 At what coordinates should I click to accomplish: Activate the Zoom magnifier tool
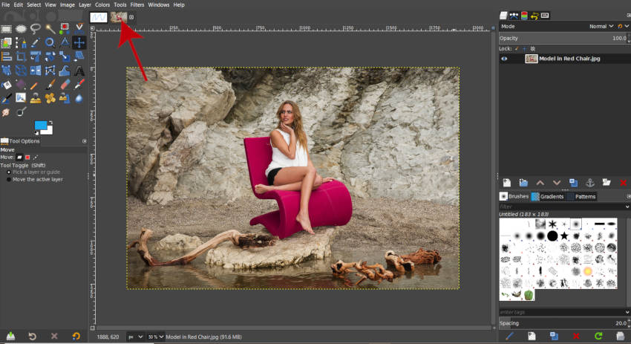(x=50, y=42)
